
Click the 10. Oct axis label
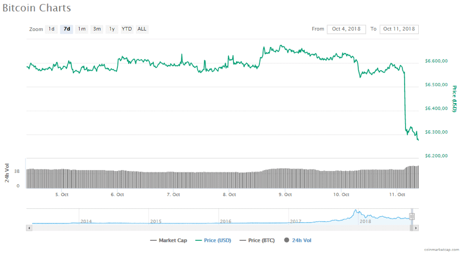[x=341, y=195]
